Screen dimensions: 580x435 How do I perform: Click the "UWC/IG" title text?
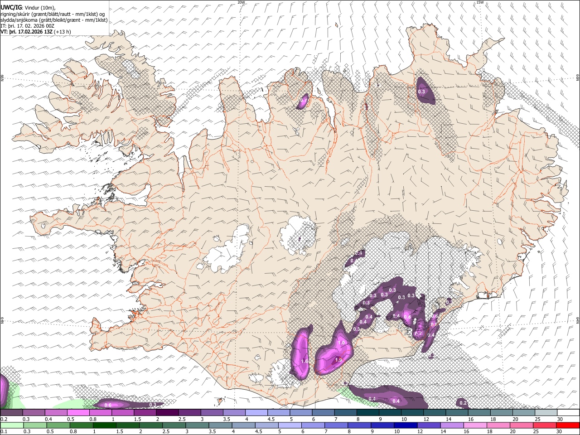point(11,8)
